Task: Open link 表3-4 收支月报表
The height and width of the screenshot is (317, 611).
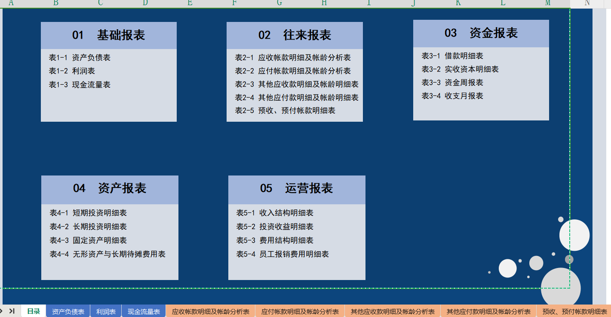Action: coord(452,96)
